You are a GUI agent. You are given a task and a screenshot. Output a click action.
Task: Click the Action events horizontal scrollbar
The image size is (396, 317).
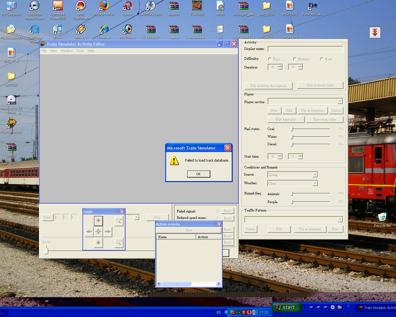pos(189,284)
